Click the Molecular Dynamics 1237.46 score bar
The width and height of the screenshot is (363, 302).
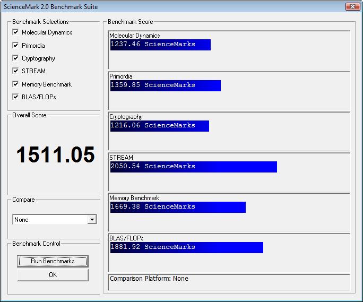coord(160,45)
